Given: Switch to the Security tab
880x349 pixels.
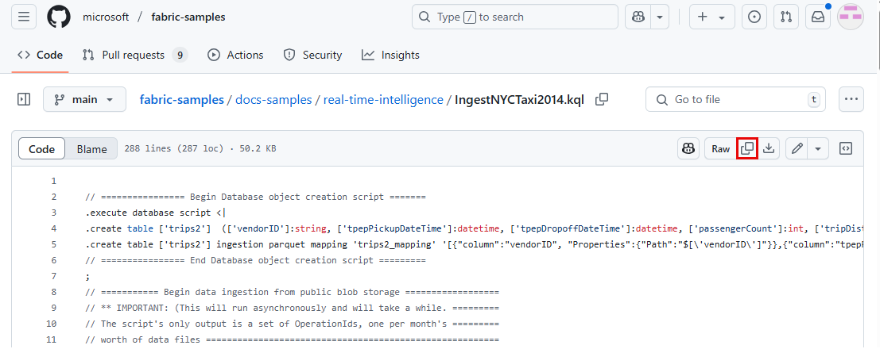Looking at the screenshot, I should 312,55.
